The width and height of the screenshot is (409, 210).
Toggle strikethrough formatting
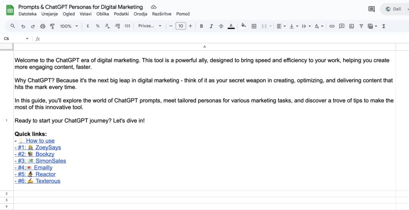click(221, 26)
